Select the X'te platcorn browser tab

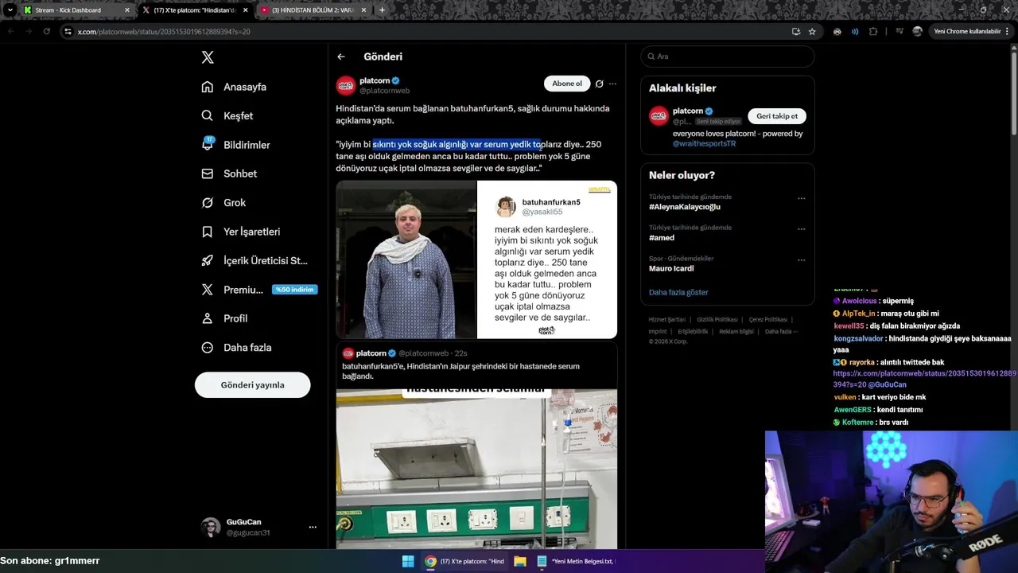195,10
